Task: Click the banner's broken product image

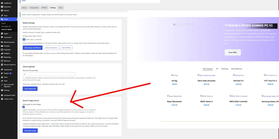Action: pyautogui.click(x=184, y=24)
